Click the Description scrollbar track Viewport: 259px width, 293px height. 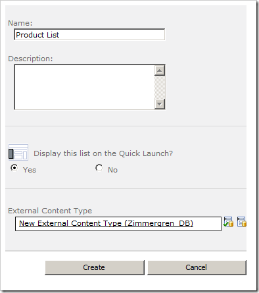[160, 88]
